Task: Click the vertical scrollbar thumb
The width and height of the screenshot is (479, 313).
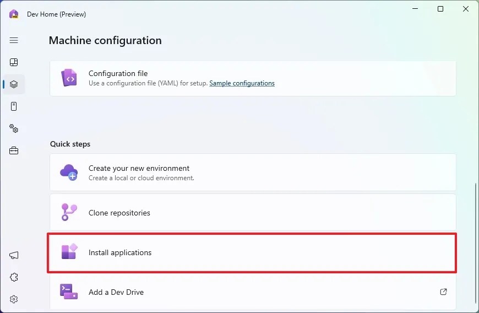Action: pos(476,245)
